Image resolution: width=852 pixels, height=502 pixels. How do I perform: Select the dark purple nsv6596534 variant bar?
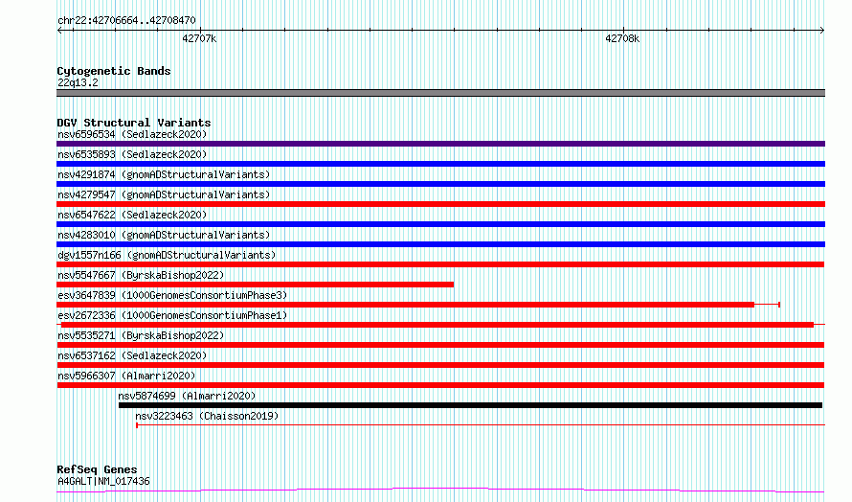coord(440,144)
